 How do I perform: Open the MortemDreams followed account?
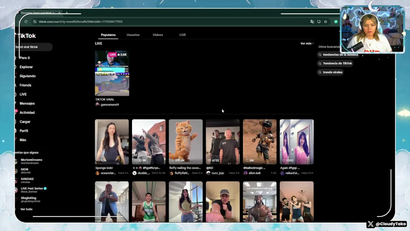point(31,161)
